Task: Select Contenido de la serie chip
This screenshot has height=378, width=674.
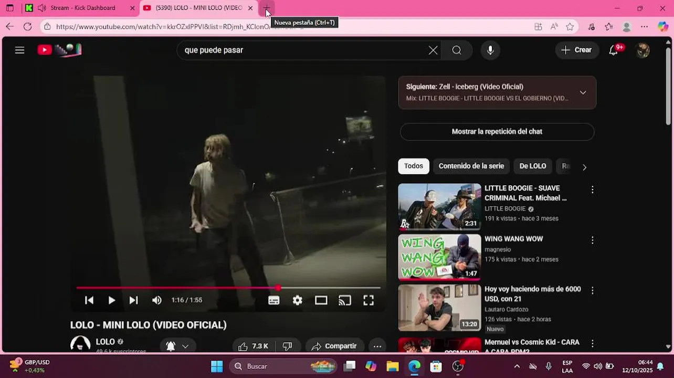Action: pyautogui.click(x=471, y=166)
